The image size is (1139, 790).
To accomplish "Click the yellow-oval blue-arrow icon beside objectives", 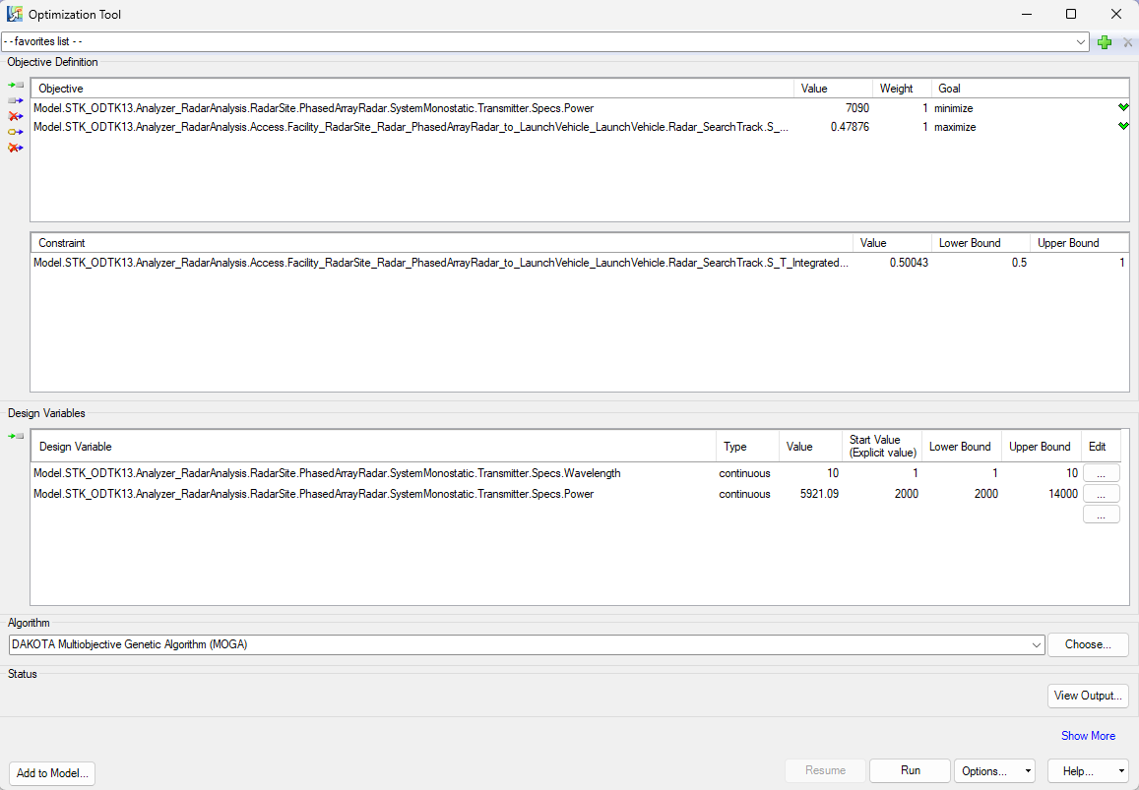I will tap(15, 132).
